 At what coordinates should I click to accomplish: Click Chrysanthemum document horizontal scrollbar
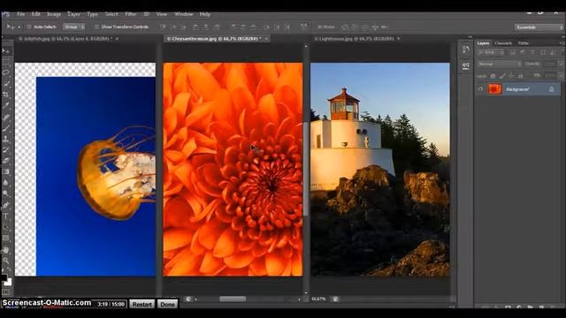click(x=233, y=299)
